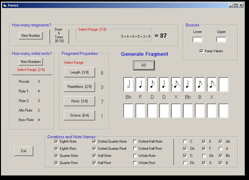Uncheck the Bb note name checkbox
The image size is (249, 180).
[221, 156]
